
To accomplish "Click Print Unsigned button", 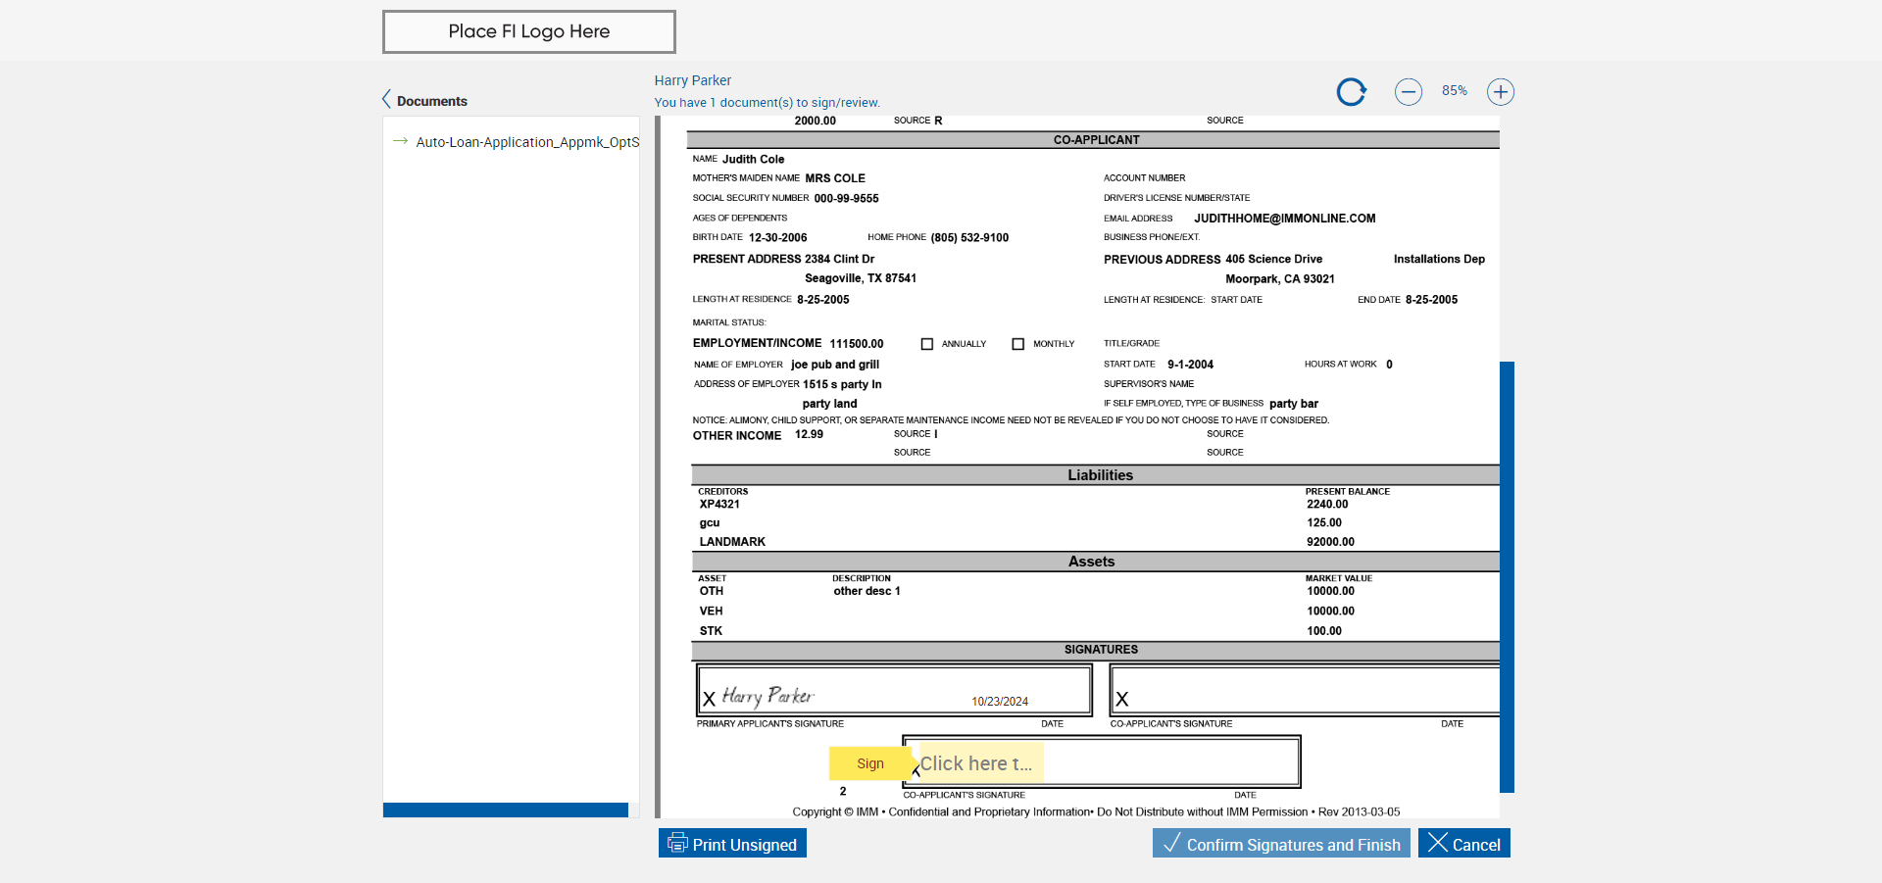I will (732, 844).
